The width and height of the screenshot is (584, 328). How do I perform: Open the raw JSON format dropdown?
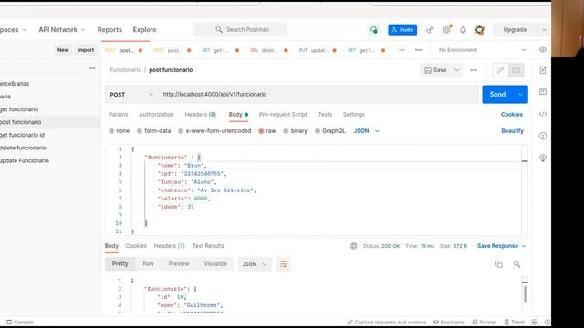367,131
